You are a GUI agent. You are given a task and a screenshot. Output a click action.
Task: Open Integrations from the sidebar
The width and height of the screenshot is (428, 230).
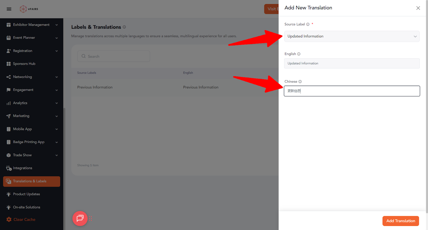click(22, 168)
